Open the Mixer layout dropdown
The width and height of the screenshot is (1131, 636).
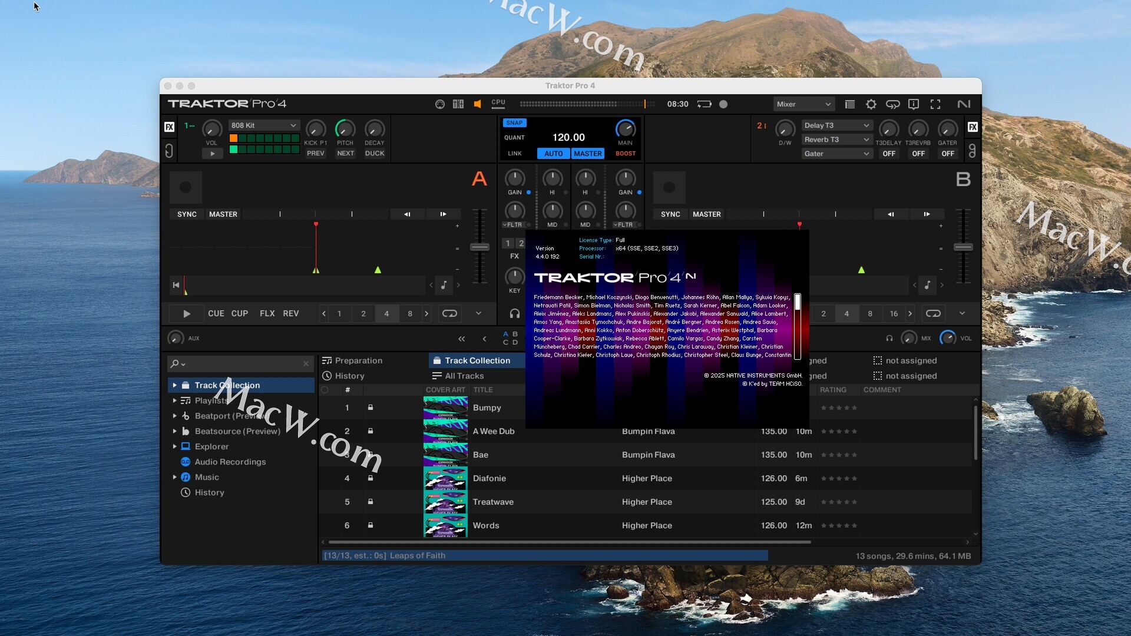pyautogui.click(x=803, y=104)
